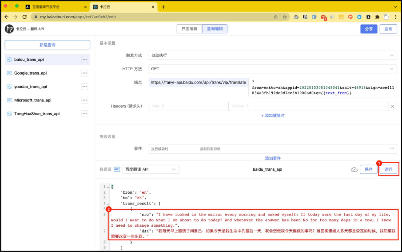Open 百度翻译 API data source dropdown
402x252 pixels.
[151, 169]
